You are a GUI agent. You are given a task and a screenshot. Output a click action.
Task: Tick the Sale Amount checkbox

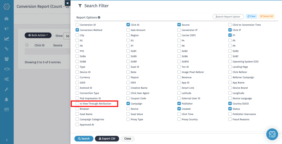tap(128, 30)
